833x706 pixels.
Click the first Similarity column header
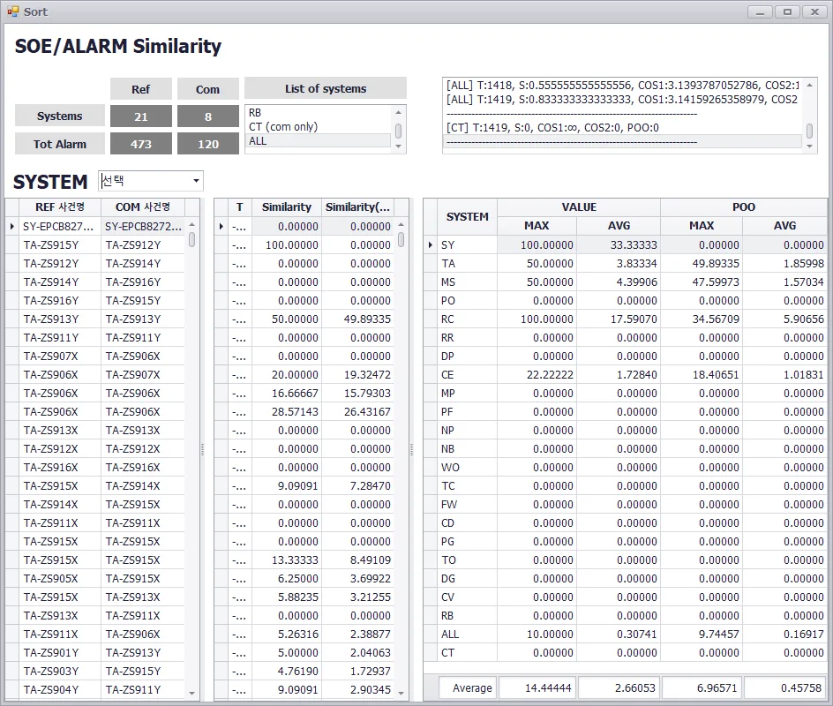[286, 207]
